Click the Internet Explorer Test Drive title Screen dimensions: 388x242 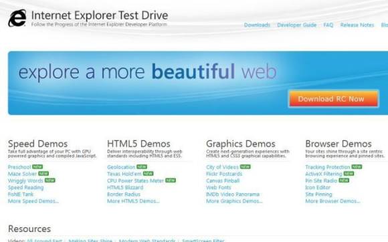(x=100, y=15)
